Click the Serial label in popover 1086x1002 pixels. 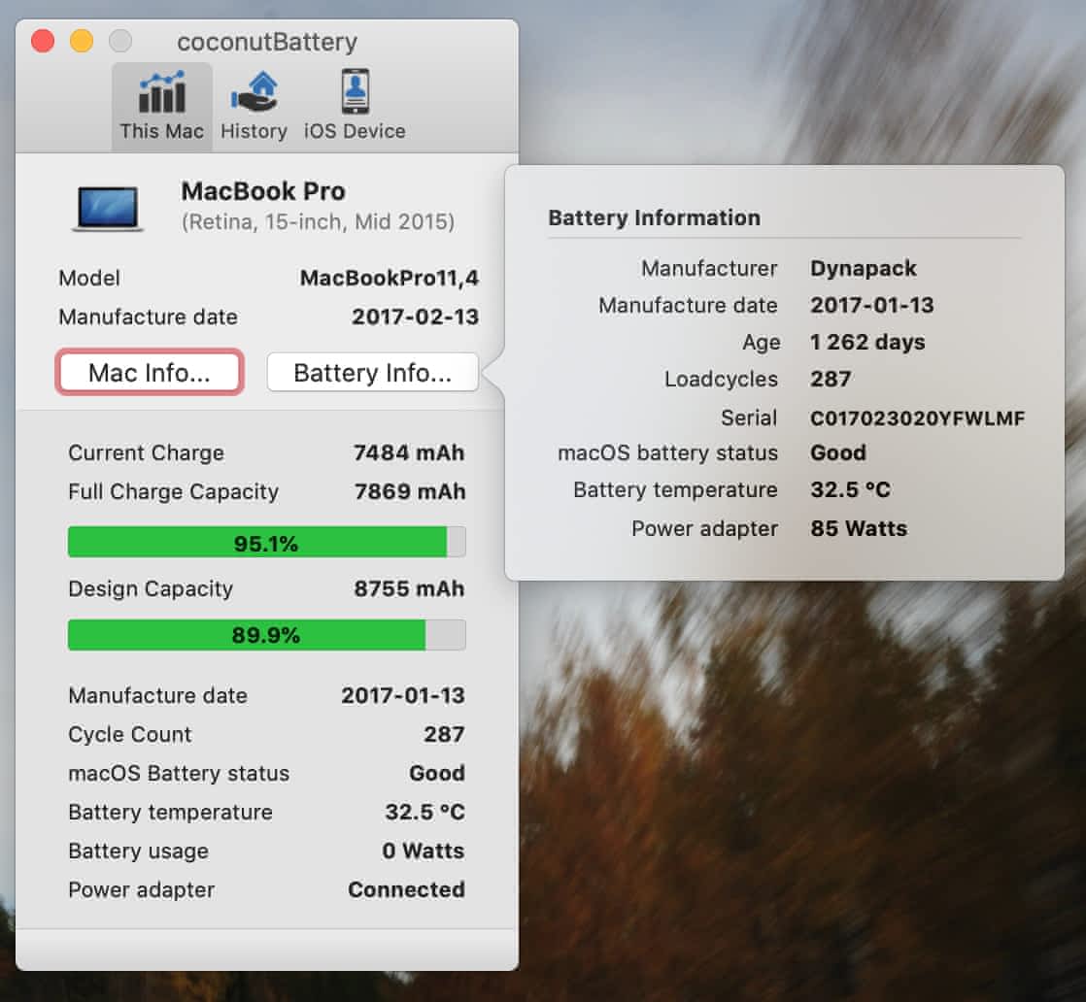[749, 417]
